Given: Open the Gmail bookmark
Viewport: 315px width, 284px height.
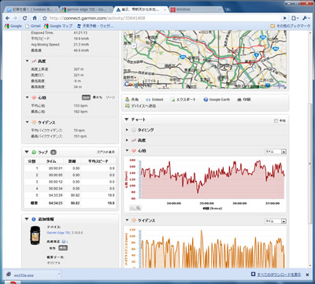Looking at the screenshot, I should [33, 26].
